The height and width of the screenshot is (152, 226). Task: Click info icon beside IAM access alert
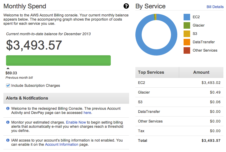tap(8, 140)
